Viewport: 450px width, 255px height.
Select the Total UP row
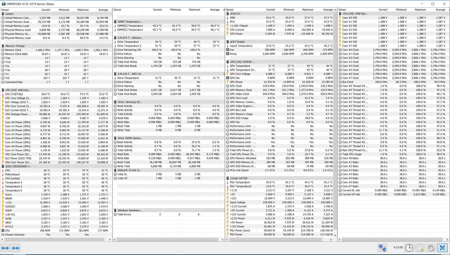pos(168,178)
